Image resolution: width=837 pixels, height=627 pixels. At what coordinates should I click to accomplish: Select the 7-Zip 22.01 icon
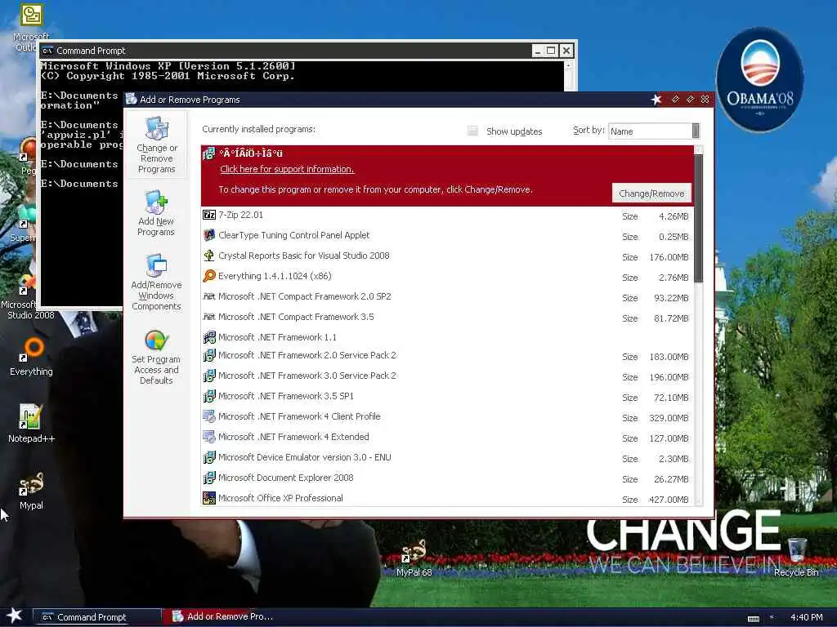point(209,215)
